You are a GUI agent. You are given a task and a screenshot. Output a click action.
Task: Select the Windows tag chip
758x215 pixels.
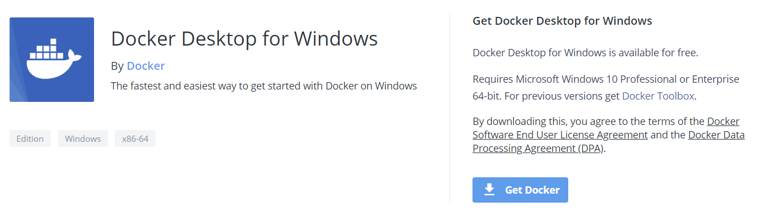click(83, 138)
